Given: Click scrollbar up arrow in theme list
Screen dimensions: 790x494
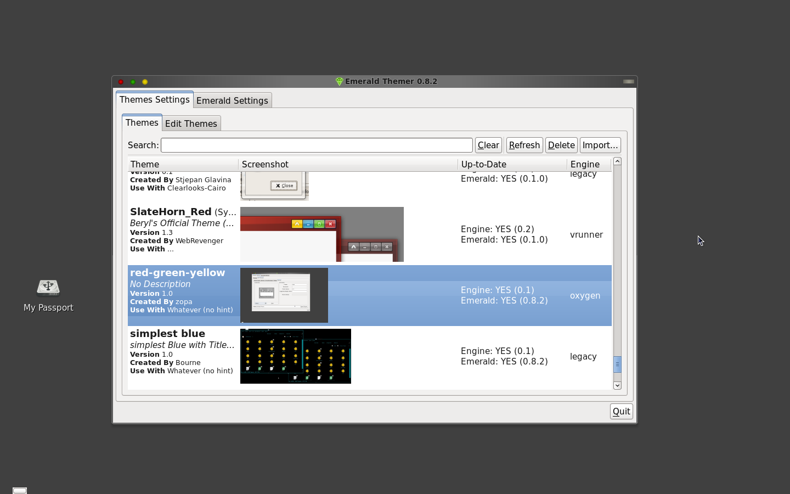Looking at the screenshot, I should (x=617, y=161).
